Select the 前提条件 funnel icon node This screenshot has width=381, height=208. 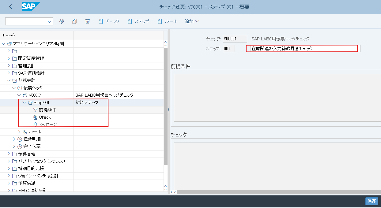[x=35, y=110]
